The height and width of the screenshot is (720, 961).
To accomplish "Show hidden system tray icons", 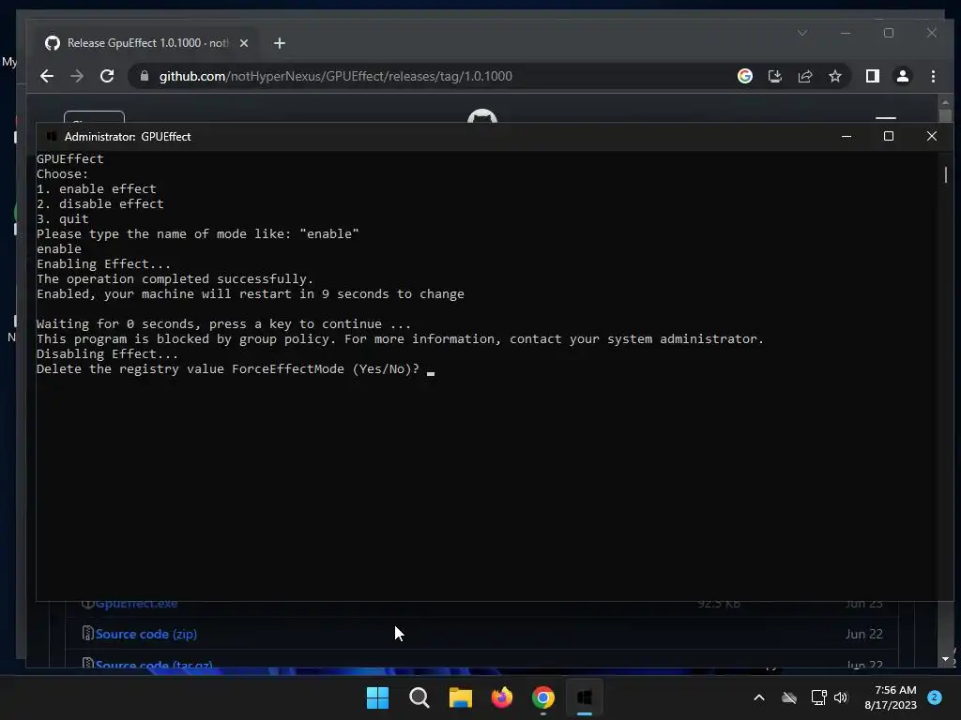I will (x=758, y=697).
